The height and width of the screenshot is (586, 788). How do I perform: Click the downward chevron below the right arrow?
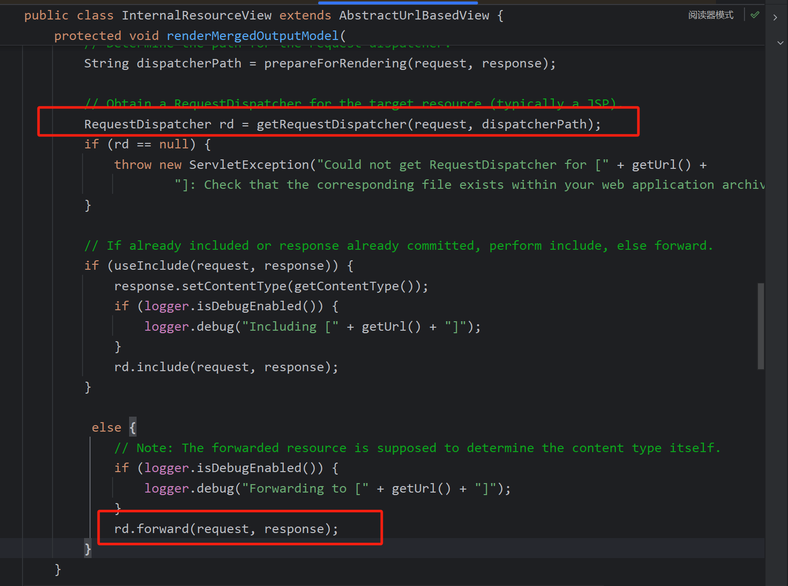click(x=780, y=43)
